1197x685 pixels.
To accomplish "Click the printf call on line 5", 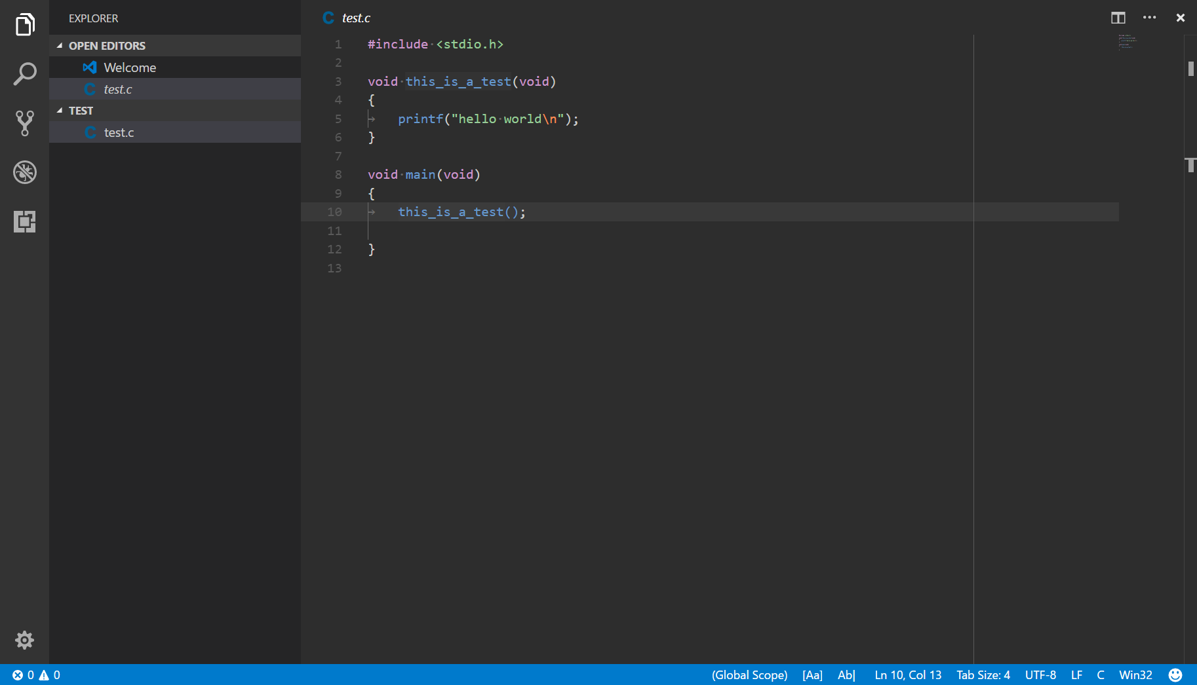I will 420,119.
